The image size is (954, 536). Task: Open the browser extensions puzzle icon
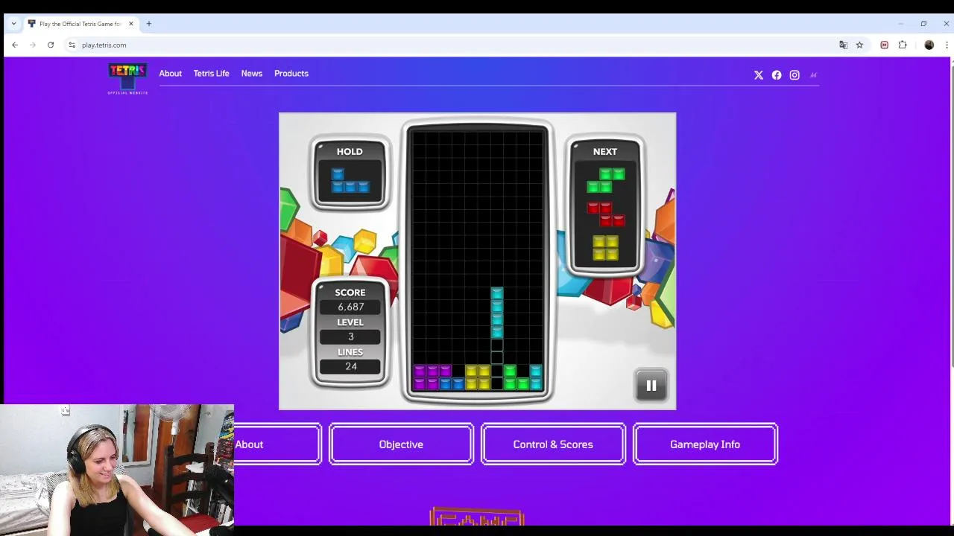(x=903, y=45)
